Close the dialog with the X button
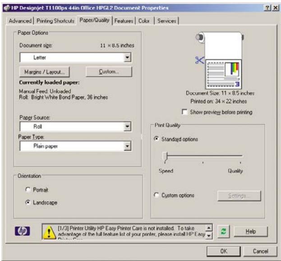 [x=275, y=8]
